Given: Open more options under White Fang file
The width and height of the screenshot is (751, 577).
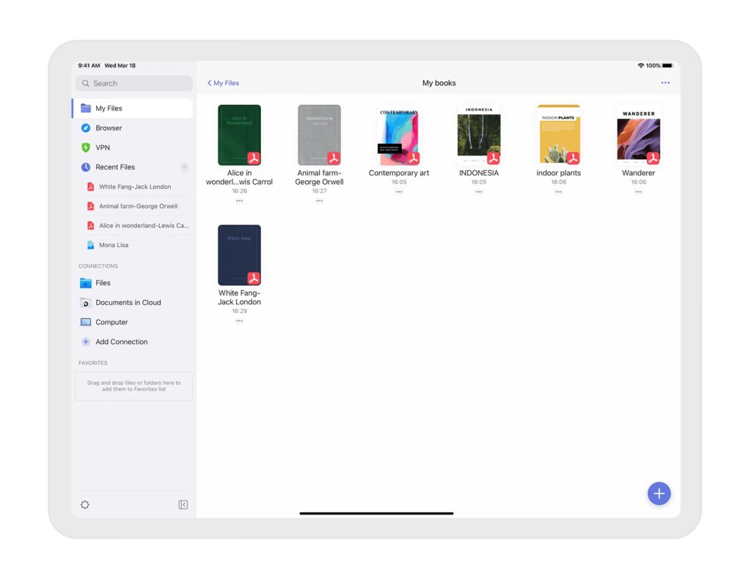Looking at the screenshot, I should click(x=239, y=320).
